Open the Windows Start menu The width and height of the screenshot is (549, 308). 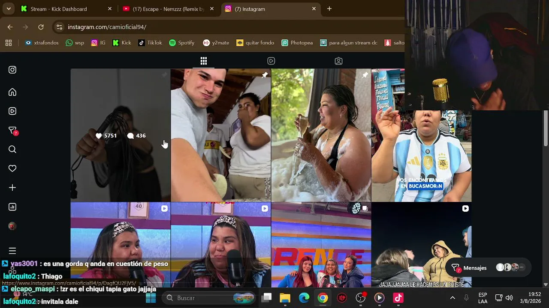(151, 298)
